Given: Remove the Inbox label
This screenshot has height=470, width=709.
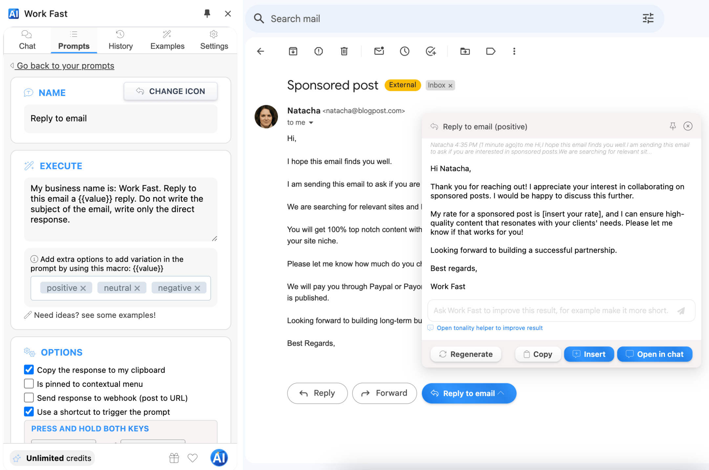Looking at the screenshot, I should pos(450,85).
